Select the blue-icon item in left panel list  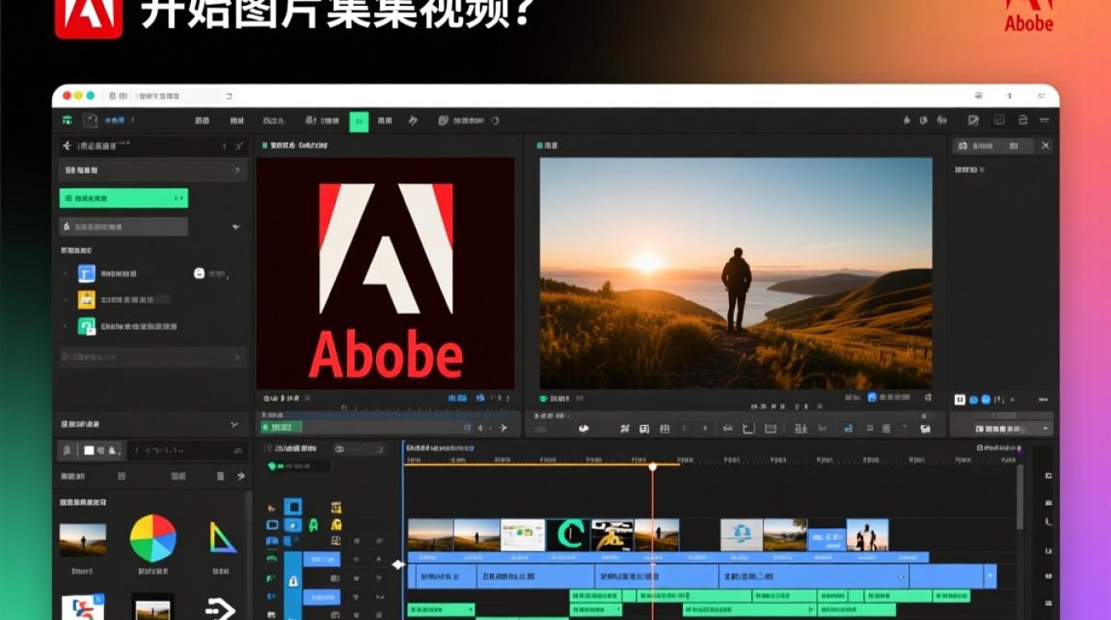click(x=87, y=274)
